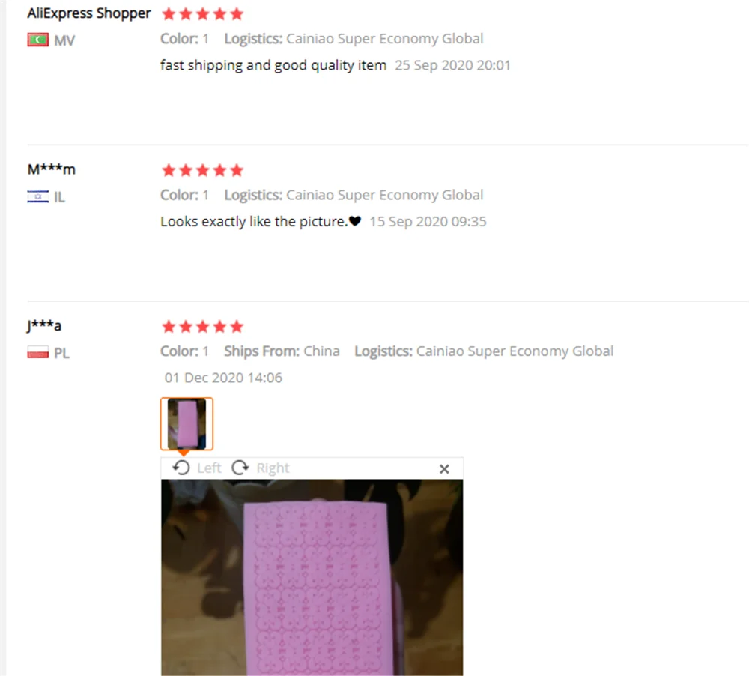Click the enlarged pink silicone mold photo
Viewport: 749px width, 676px height.
click(x=312, y=578)
